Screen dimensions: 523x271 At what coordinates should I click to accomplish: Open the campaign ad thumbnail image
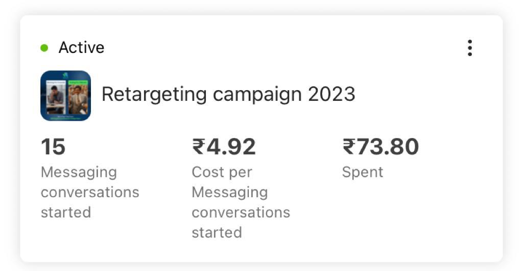[x=66, y=96]
